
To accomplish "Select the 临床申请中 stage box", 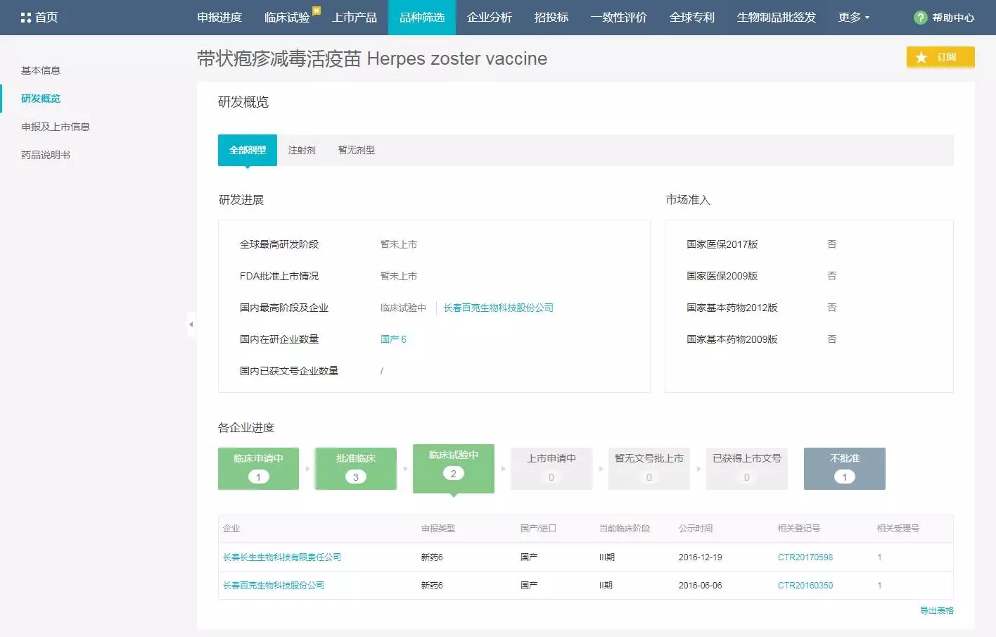I will (258, 468).
